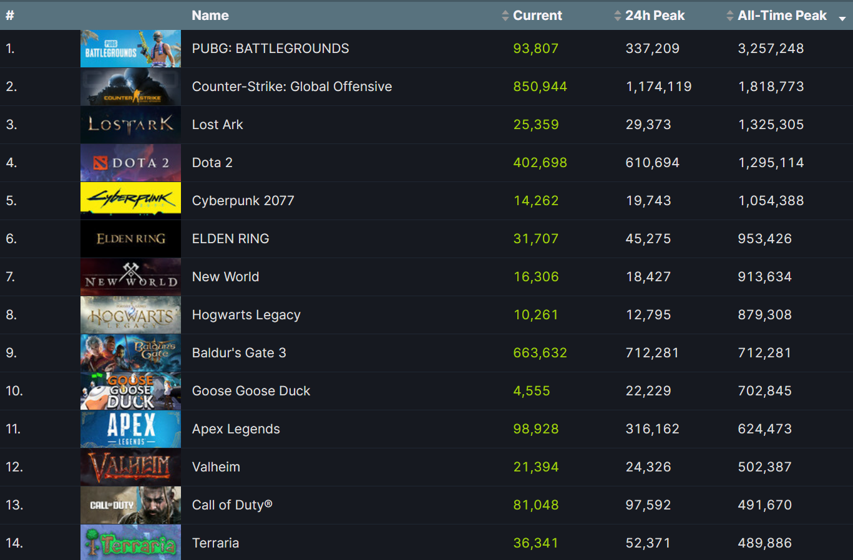
Task: Select Baldur's Gate 3 current count 663,632
Action: coord(540,353)
